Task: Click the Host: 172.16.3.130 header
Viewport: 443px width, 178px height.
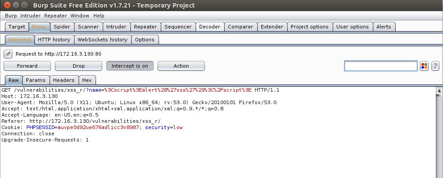Action: click(x=29, y=96)
